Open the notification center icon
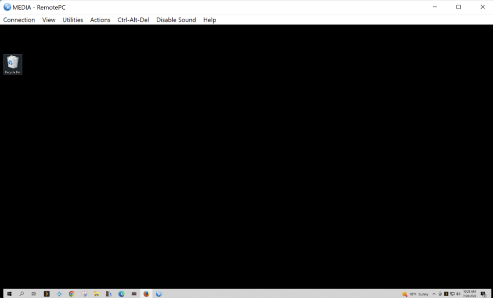493x298 pixels. [483, 294]
